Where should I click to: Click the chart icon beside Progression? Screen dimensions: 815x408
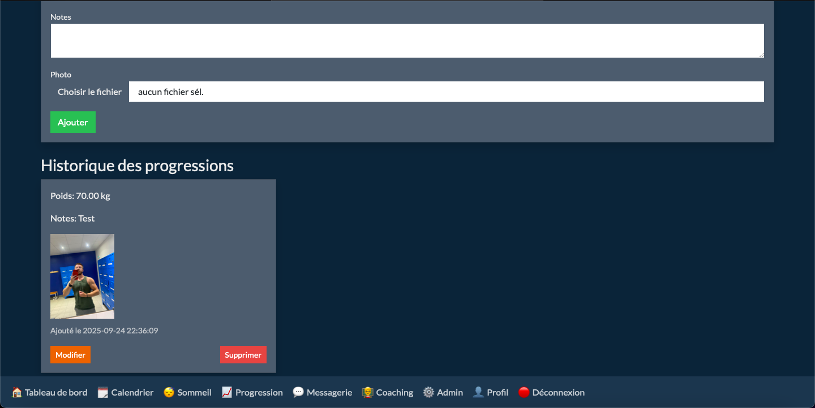click(x=227, y=392)
